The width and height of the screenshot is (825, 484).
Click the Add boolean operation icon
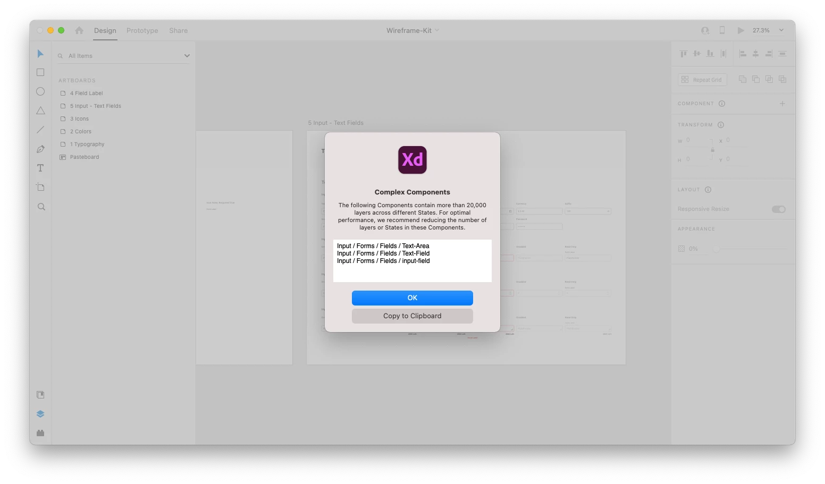click(x=743, y=79)
